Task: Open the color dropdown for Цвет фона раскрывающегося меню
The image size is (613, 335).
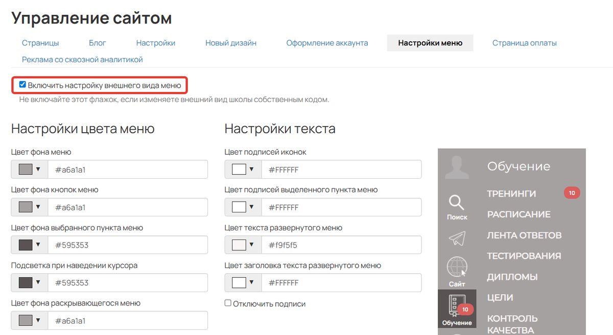Action: tap(30, 320)
